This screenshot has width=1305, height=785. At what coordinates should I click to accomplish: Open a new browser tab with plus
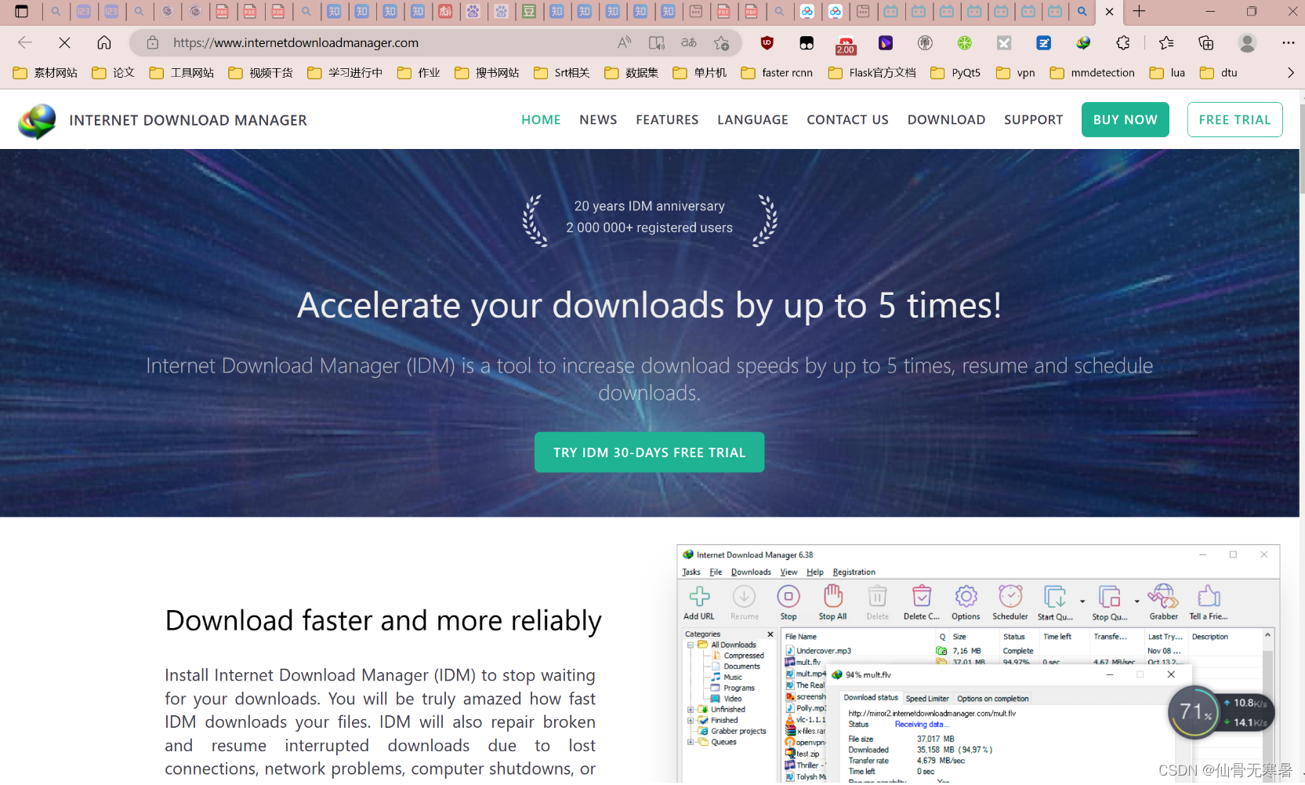point(1139,11)
